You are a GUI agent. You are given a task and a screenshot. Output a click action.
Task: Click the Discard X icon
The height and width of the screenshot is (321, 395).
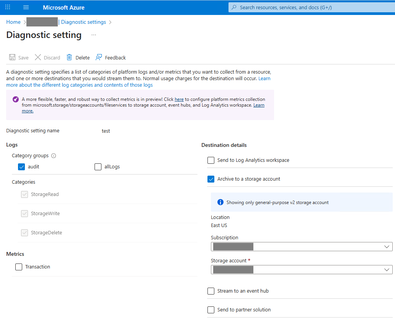tap(38, 58)
